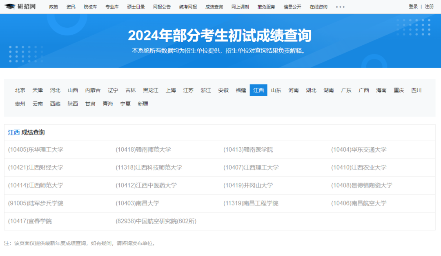Switch to the 河南 tab
The width and height of the screenshot is (441, 256).
294,90
